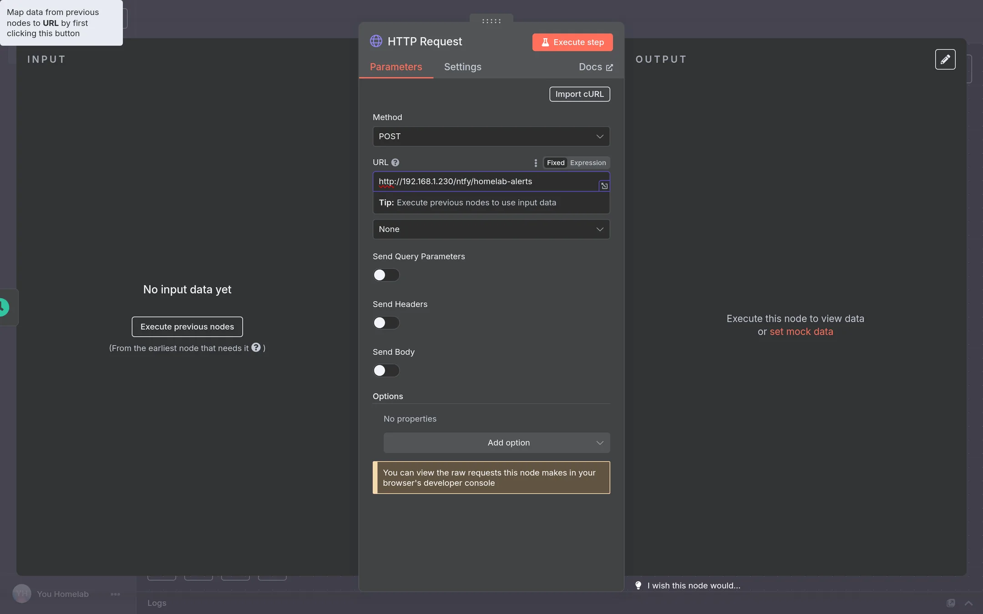Image resolution: width=983 pixels, height=614 pixels.
Task: Click the help icon next to earliest node text
Action: (x=256, y=347)
